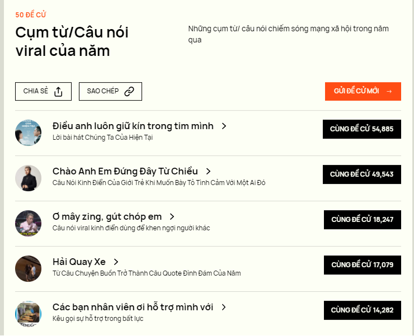Click chevron after Ơ mây zing, gút chóp em

pos(172,217)
